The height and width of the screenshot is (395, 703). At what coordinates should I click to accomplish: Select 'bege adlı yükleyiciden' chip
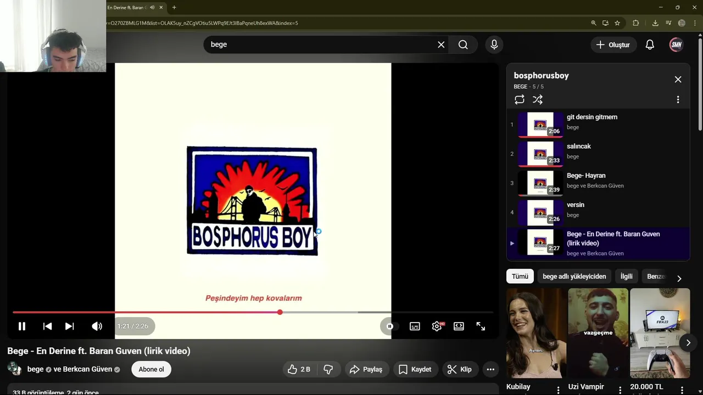click(x=574, y=276)
